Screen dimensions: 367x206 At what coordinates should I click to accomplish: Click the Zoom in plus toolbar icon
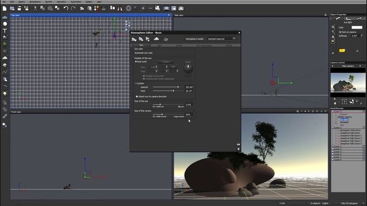click(x=143, y=9)
